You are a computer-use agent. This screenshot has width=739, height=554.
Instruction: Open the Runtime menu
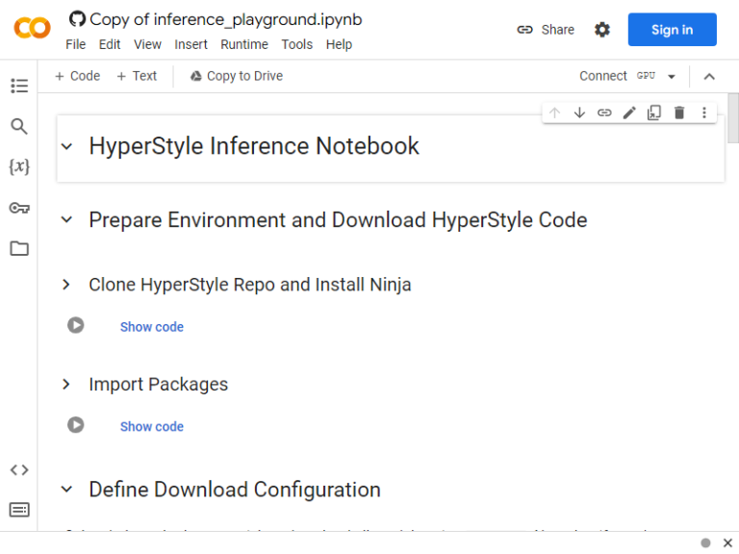pos(244,44)
